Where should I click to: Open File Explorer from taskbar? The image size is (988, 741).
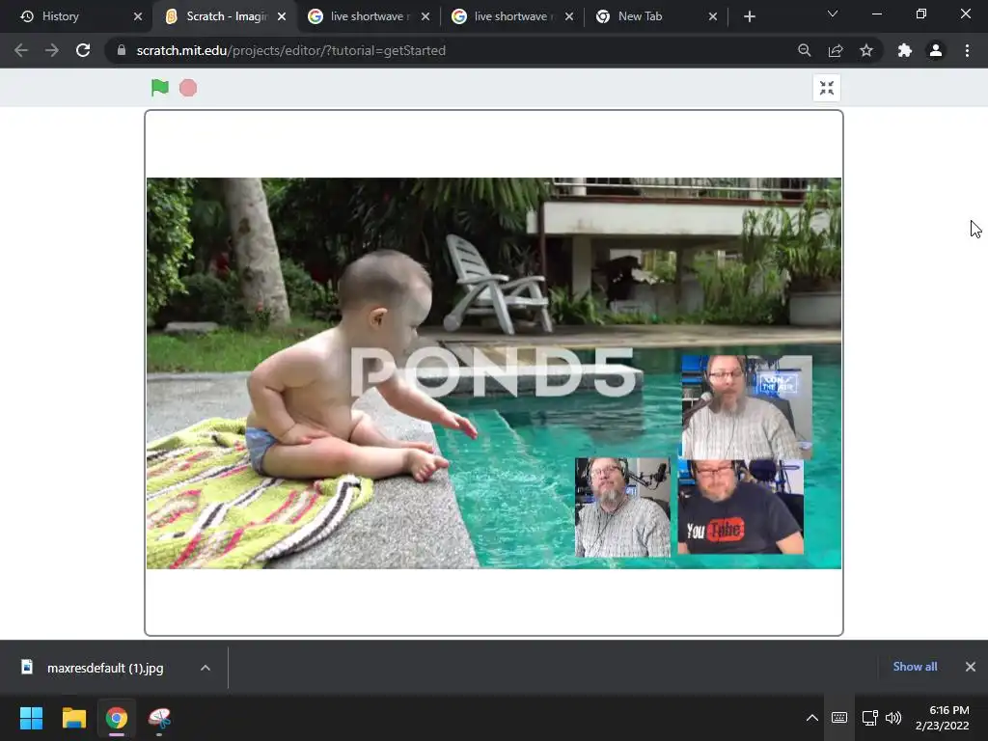pyautogui.click(x=73, y=718)
